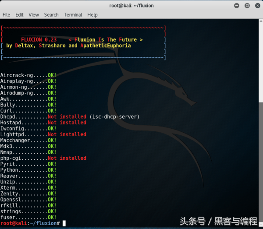Open the Edit menu
Viewport: 263px width, 229px height.
click(x=19, y=15)
